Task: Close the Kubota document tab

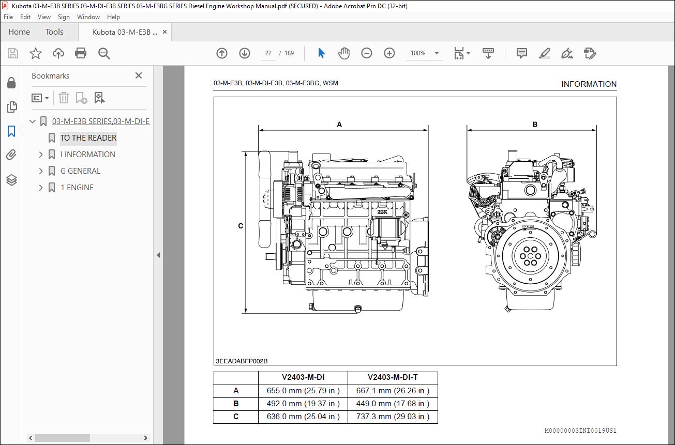Action: point(164,32)
